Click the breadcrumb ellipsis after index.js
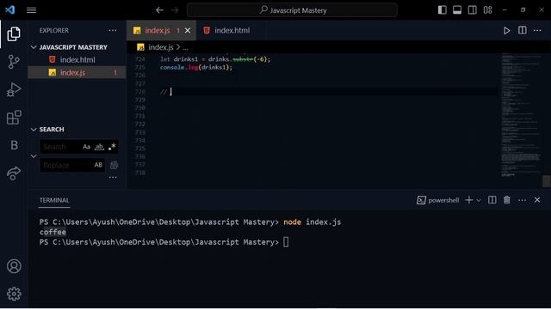Viewport: 551px width, 309px height. point(185,47)
